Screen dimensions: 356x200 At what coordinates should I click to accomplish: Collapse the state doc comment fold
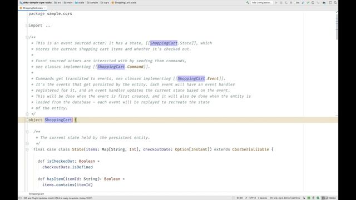pyautogui.click(x=27, y=132)
